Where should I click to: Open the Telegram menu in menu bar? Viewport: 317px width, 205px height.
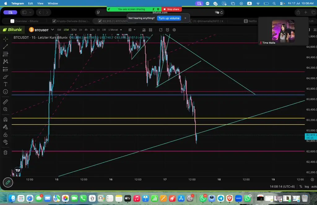point(17,3)
